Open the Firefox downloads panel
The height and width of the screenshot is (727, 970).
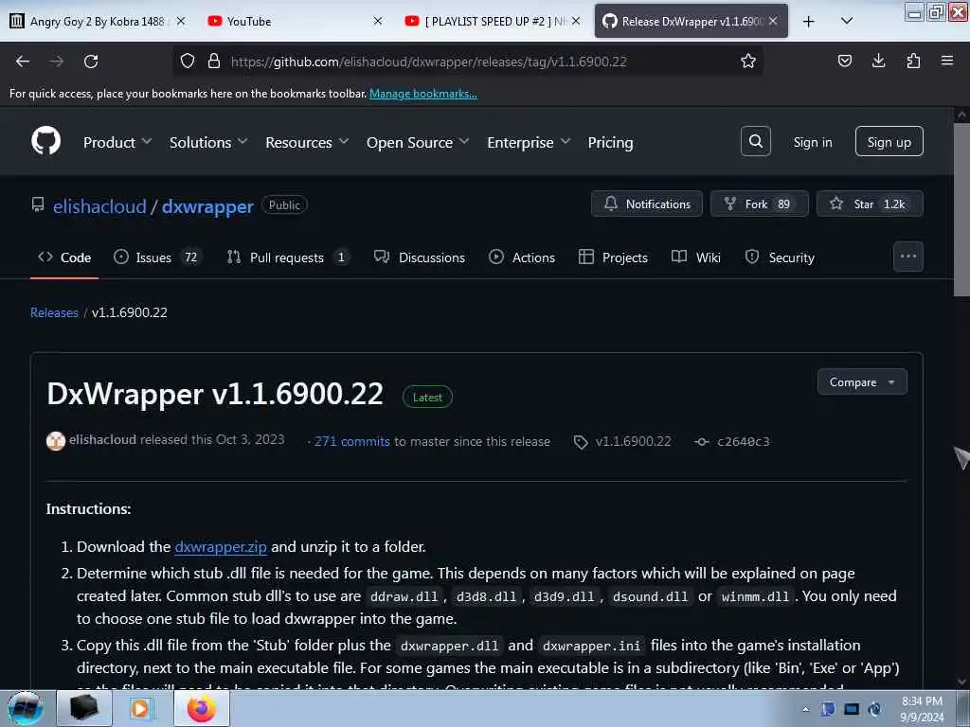(878, 61)
